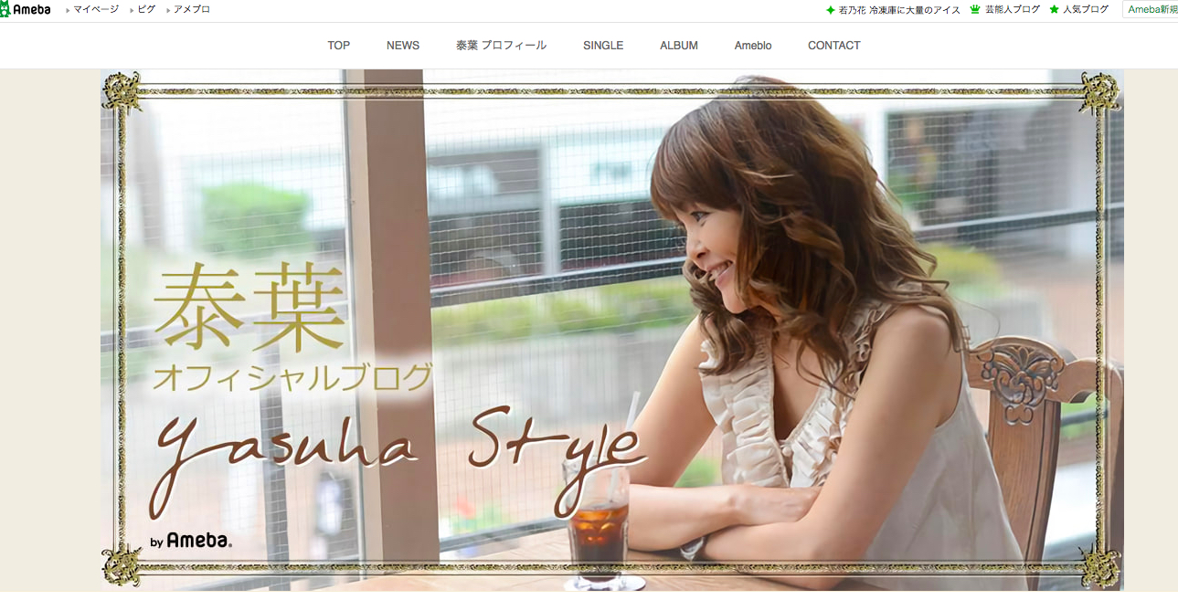Switch to the NEWS tab
Viewport: 1178px width, 600px height.
click(403, 45)
